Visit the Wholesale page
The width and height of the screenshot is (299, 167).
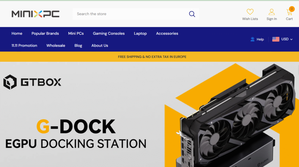pos(56,45)
